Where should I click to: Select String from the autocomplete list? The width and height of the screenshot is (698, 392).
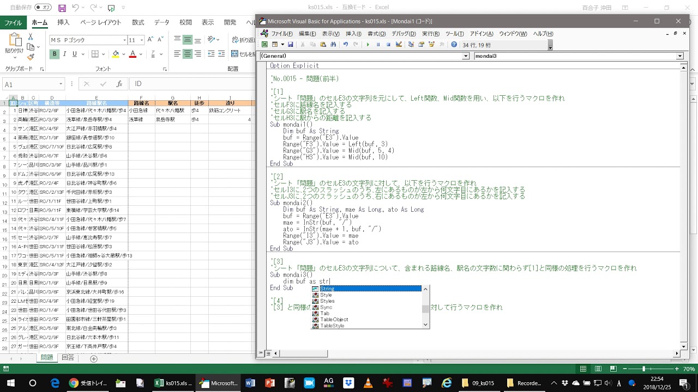327,289
